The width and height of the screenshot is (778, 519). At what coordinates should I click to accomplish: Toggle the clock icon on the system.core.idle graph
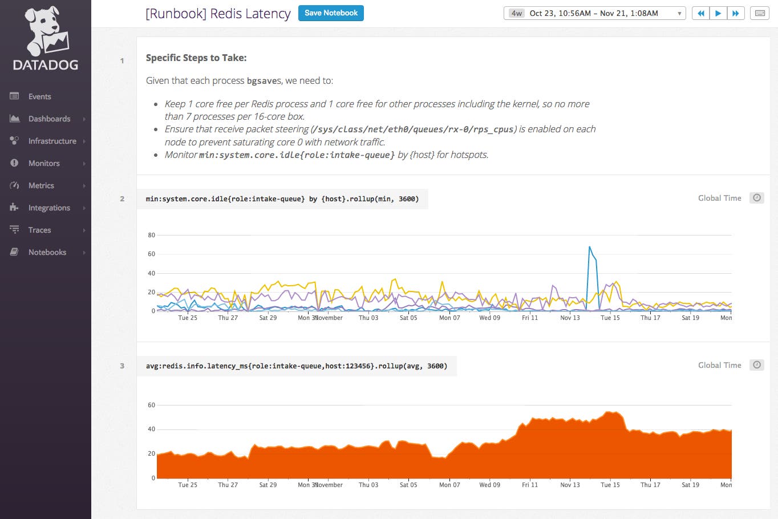[x=756, y=197]
